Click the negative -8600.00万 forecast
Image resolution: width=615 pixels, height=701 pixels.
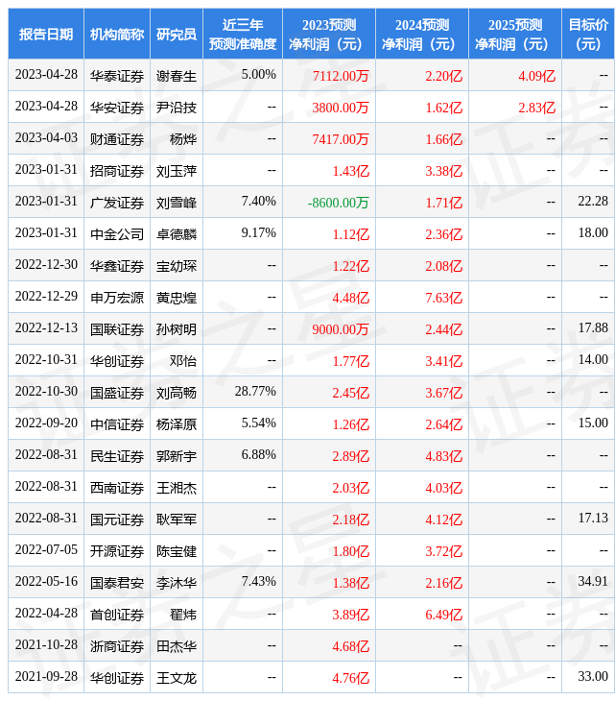coord(338,203)
